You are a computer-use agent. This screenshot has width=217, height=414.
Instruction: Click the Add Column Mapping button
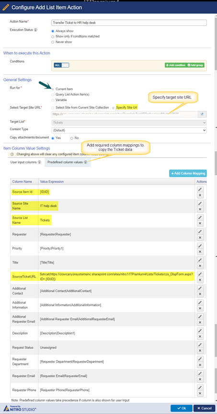click(188, 173)
